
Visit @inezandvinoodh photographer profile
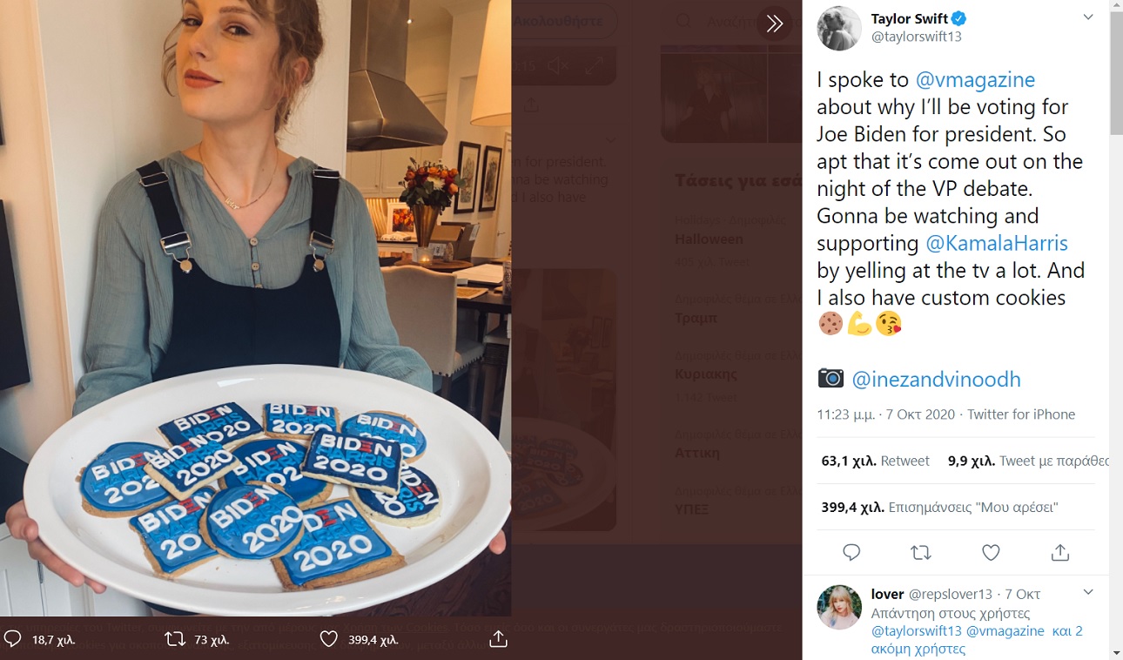tap(936, 380)
